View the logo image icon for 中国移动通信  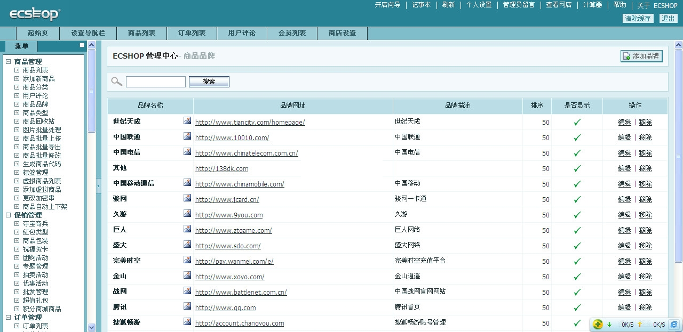pyautogui.click(x=187, y=182)
